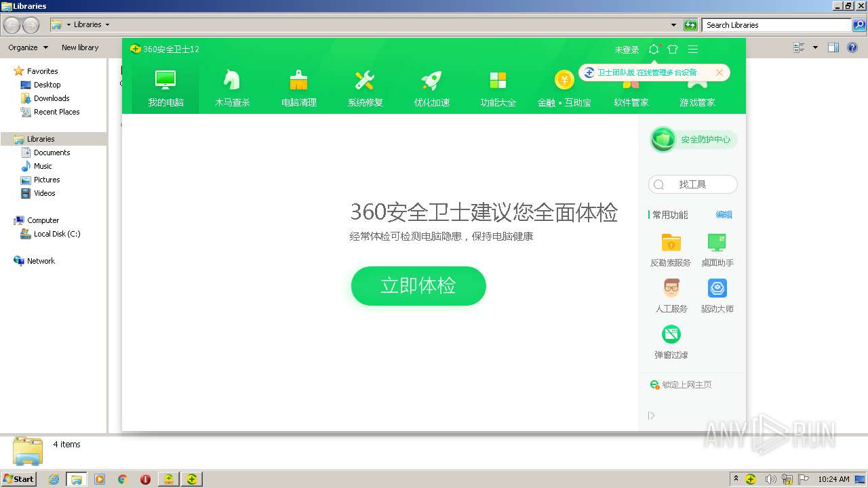The width and height of the screenshot is (868, 488).
Task: Open 驱动大师 driver master tool
Action: pos(717,296)
